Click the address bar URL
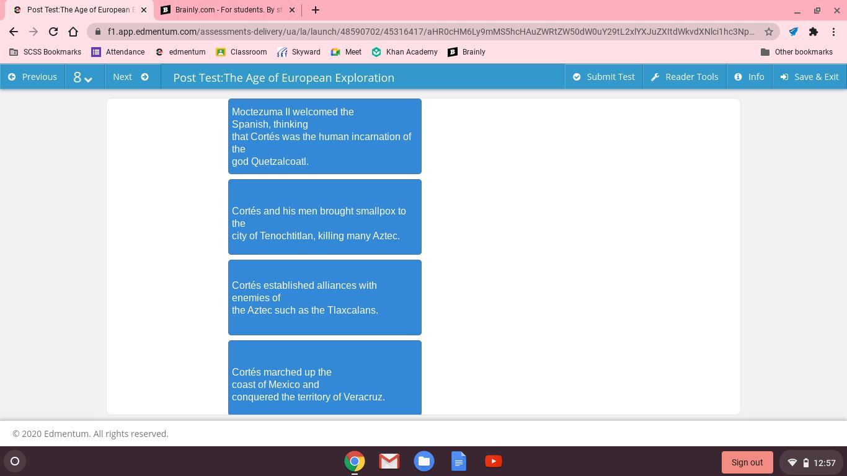Image resolution: width=847 pixels, height=476 pixels. (x=431, y=32)
